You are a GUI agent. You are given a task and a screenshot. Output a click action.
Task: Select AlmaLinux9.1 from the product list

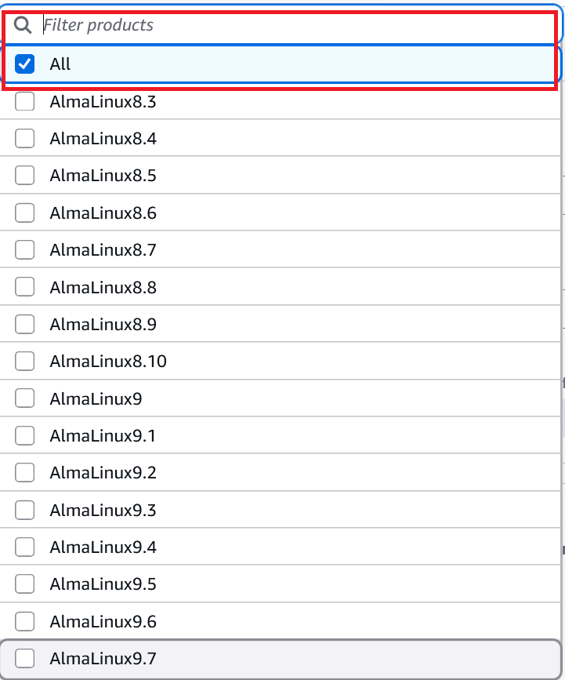pos(103,435)
